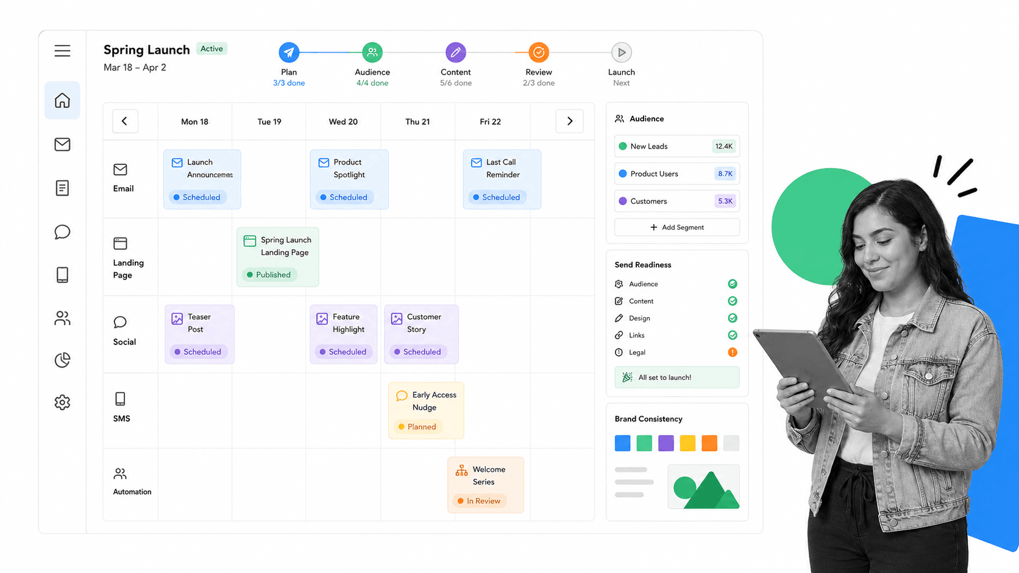Pick the blue brand color swatch
1019x573 pixels.
coord(622,443)
